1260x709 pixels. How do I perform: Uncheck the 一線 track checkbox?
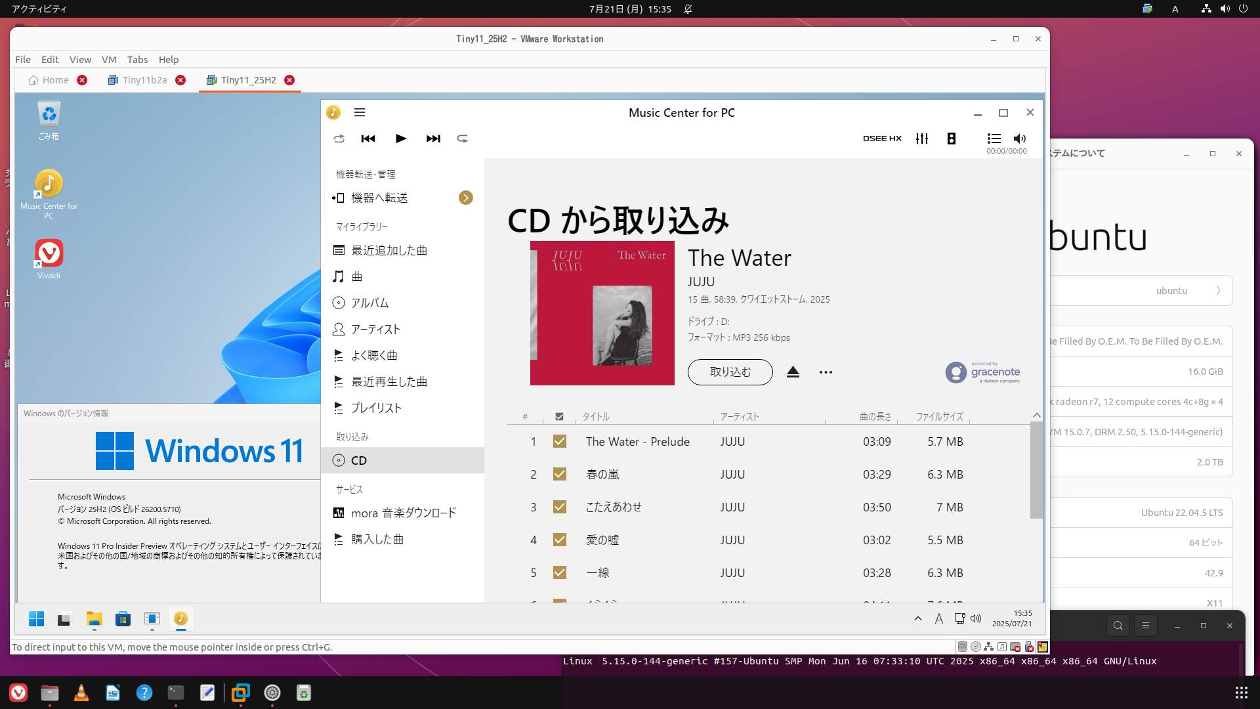click(559, 572)
